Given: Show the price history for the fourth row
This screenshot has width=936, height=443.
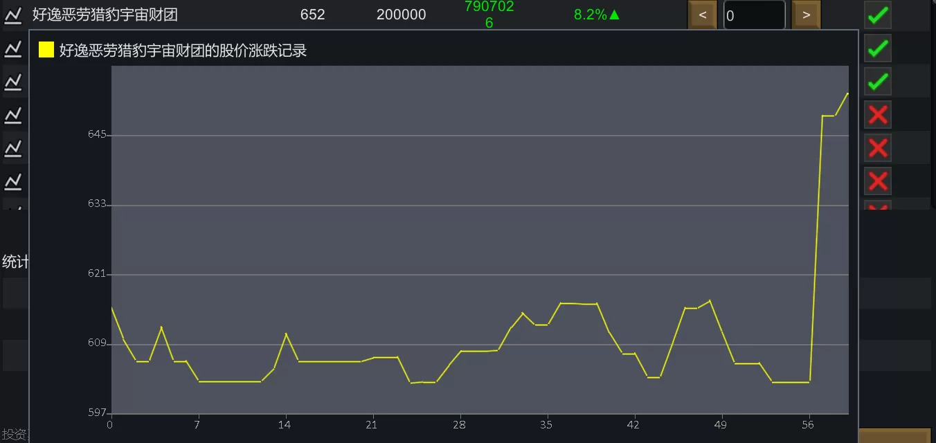Looking at the screenshot, I should pyautogui.click(x=13, y=115).
